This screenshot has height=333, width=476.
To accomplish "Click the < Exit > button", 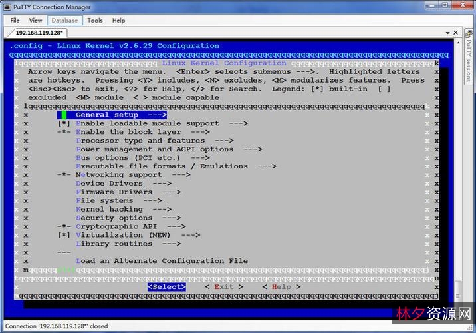I will coord(223,287).
